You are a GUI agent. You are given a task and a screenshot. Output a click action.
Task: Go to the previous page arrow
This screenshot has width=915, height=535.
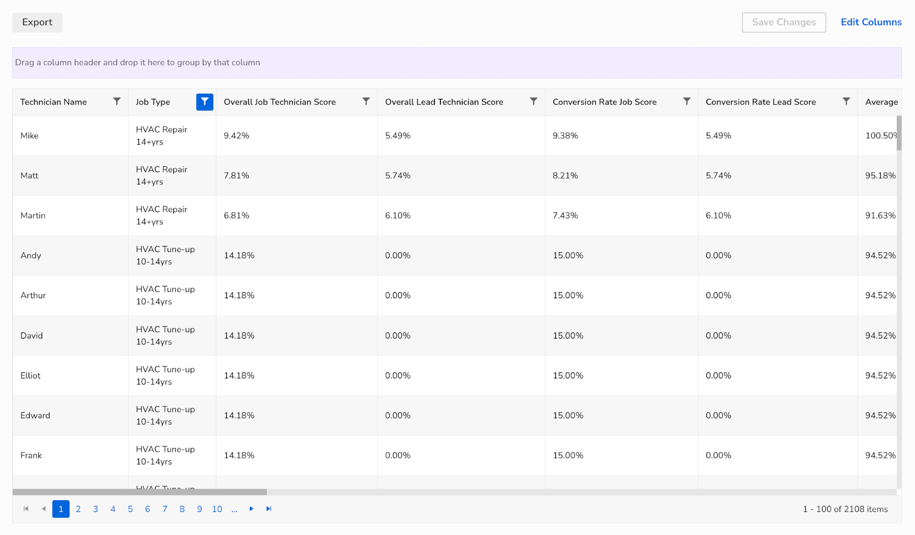tap(43, 508)
